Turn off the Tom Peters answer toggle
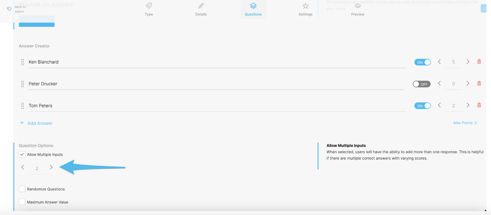This screenshot has width=491, height=215. (422, 106)
